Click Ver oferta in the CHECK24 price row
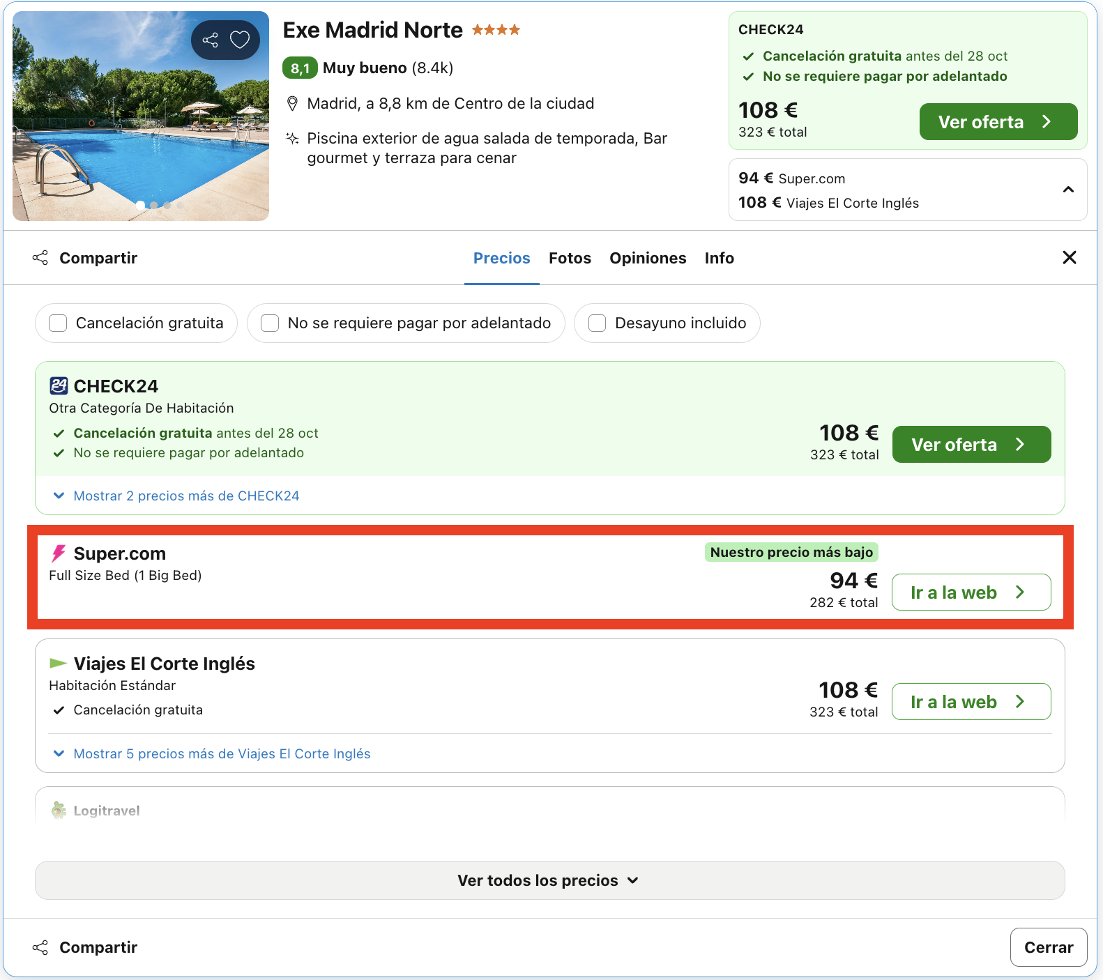Screen dimensions: 1103x980 971,445
